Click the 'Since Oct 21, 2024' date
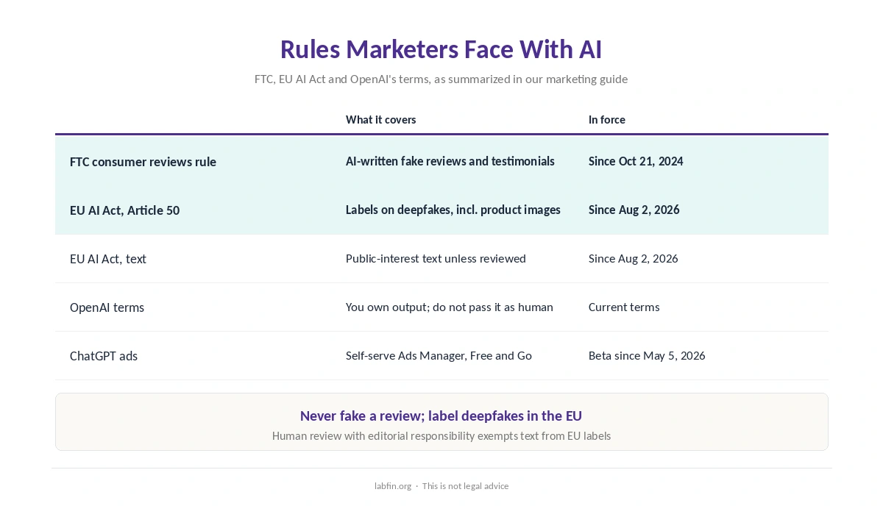Viewport: 883px width, 506px height. click(636, 161)
